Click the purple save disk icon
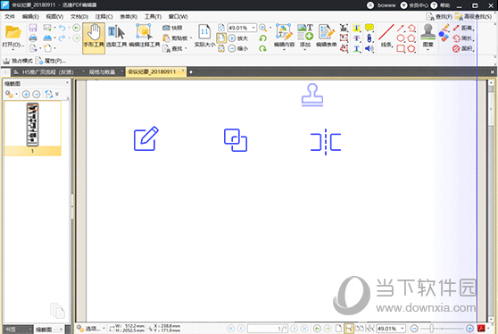 (x=33, y=28)
